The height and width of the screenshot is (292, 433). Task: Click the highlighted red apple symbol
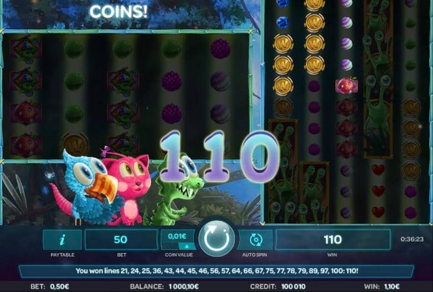click(x=346, y=85)
